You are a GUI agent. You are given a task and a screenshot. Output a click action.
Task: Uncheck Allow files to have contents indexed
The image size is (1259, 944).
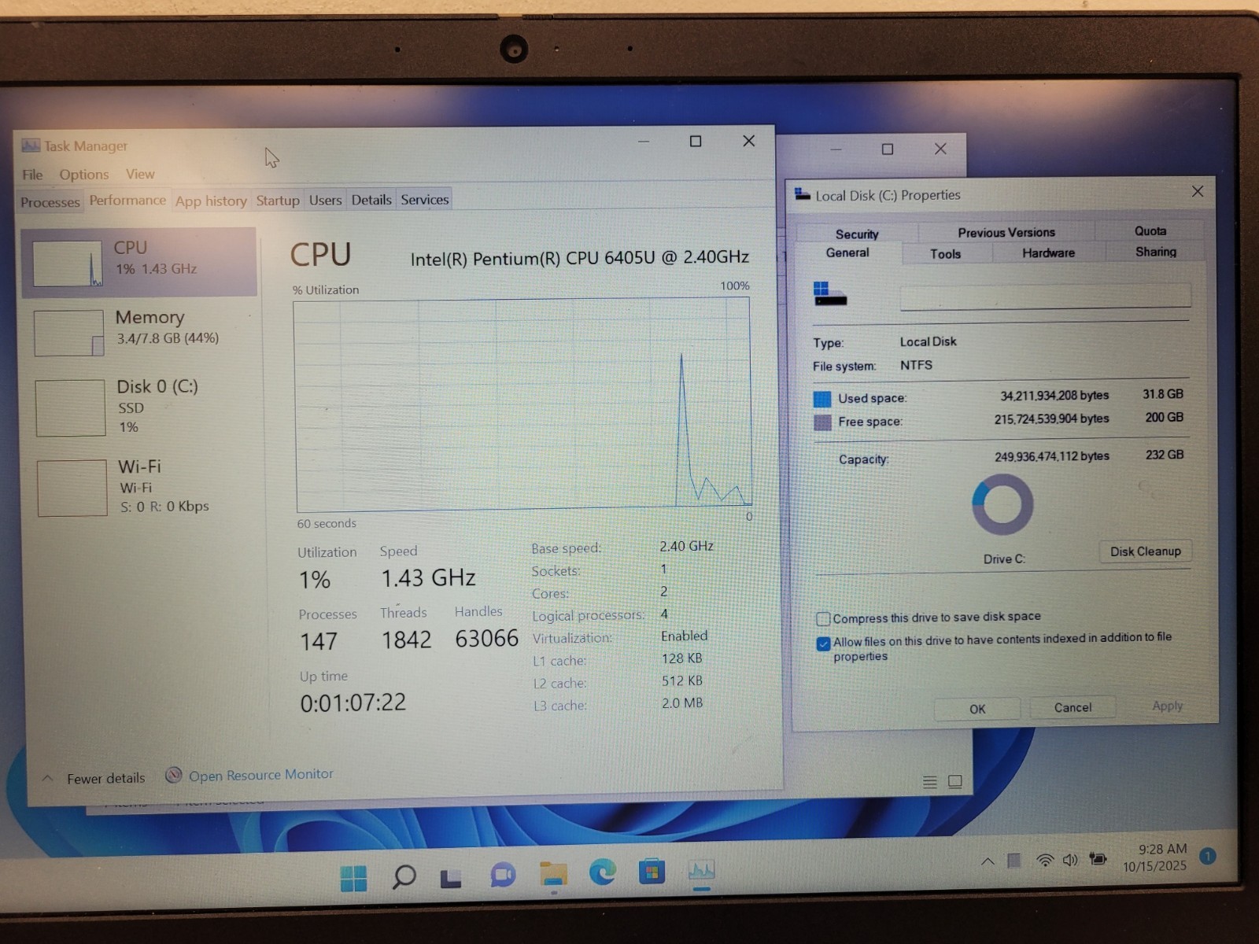[823, 643]
